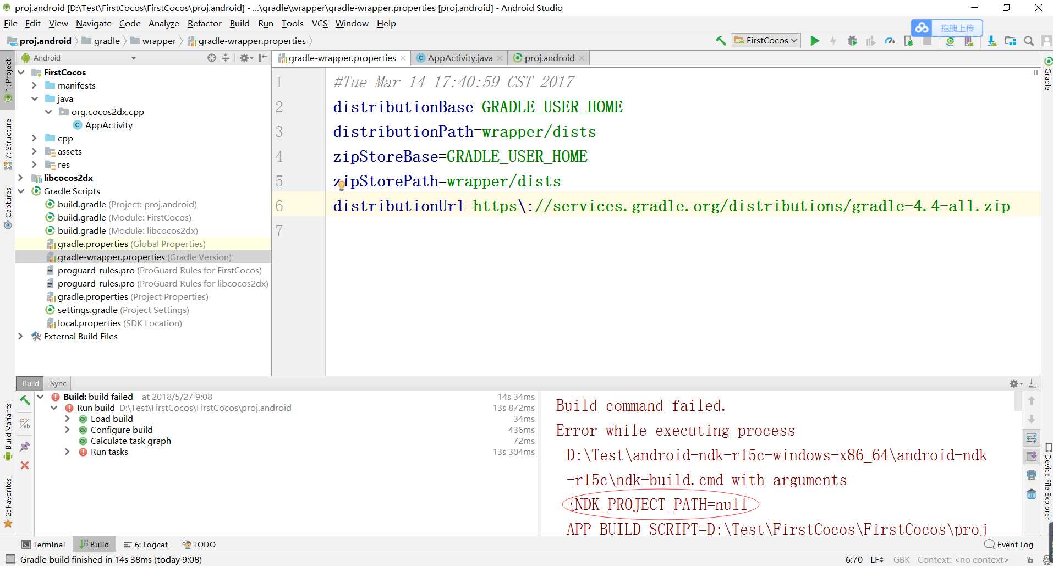Viewport: 1053px width, 566px height.
Task: Open Build panel settings gear dropdown
Action: [1016, 383]
